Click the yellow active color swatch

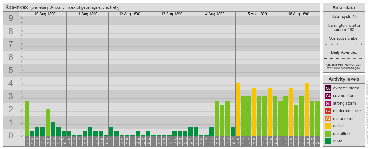click(328, 126)
